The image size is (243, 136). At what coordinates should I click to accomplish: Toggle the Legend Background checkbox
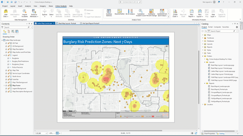coord(6,89)
